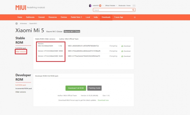Open the Subforums nav item
This screenshot has width=190, height=115.
30,17
